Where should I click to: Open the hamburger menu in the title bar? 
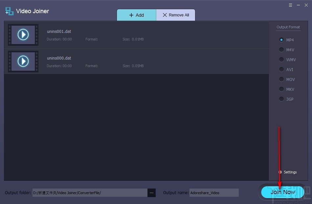[290, 5]
